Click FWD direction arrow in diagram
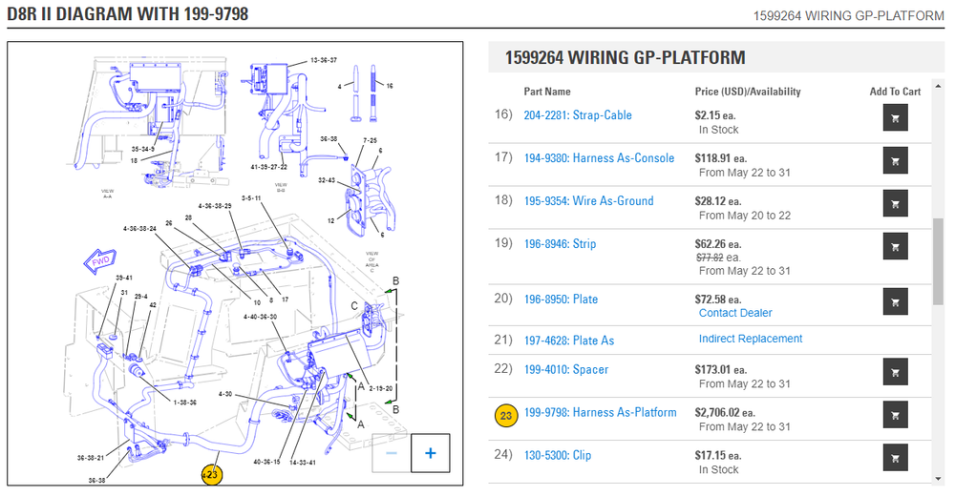Image resolution: width=955 pixels, height=496 pixels. pos(100,261)
